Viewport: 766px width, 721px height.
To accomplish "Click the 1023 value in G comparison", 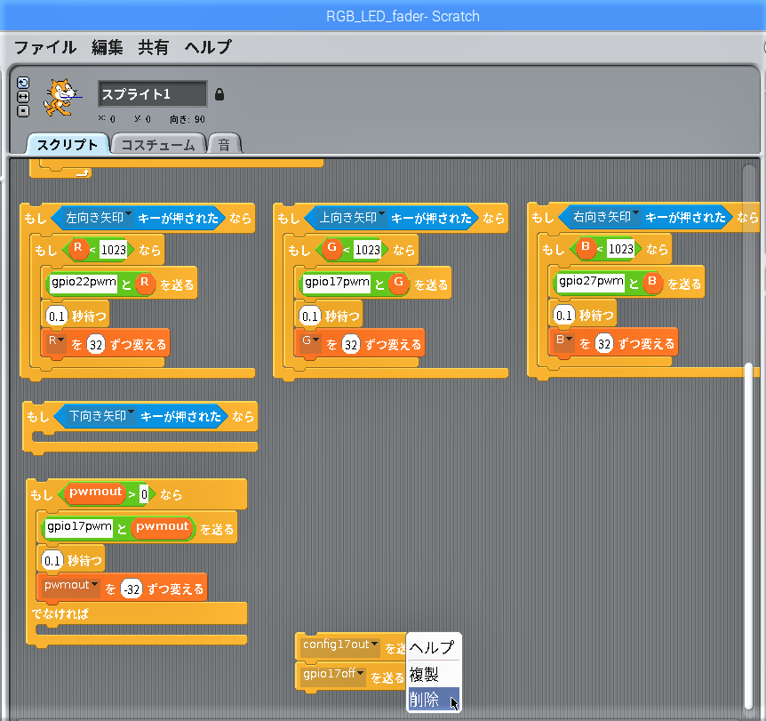I will [367, 250].
